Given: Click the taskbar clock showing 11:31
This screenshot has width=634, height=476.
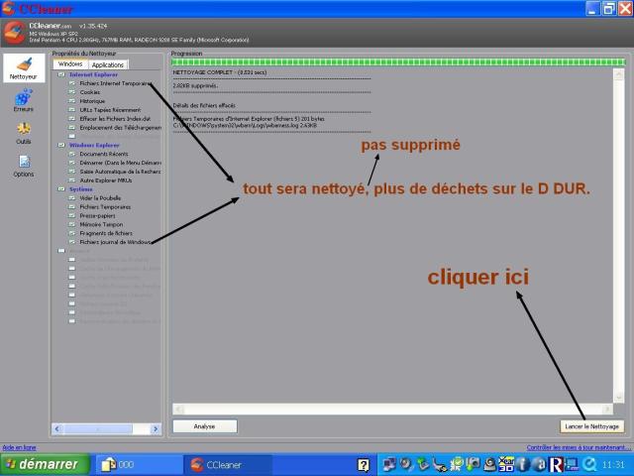Looking at the screenshot, I should click(x=613, y=465).
